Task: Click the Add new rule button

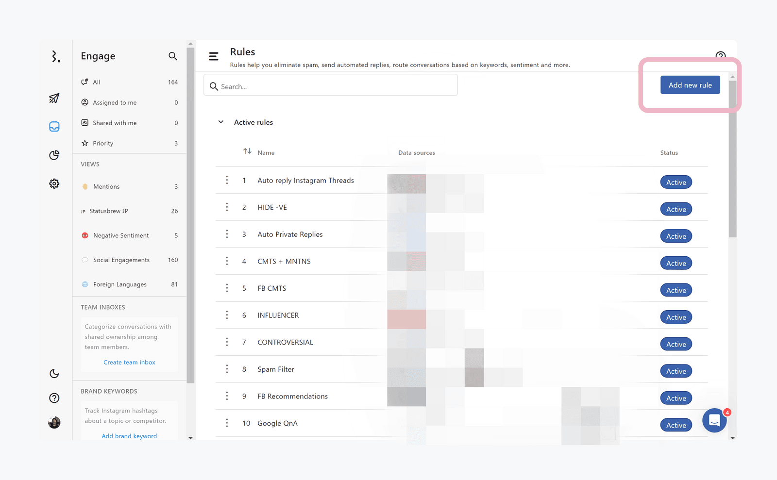Action: [x=690, y=85]
